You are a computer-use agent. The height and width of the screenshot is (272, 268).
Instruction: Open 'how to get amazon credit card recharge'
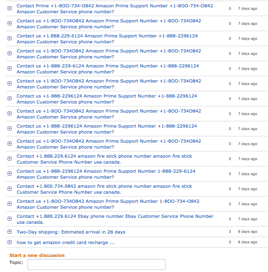click(66, 242)
